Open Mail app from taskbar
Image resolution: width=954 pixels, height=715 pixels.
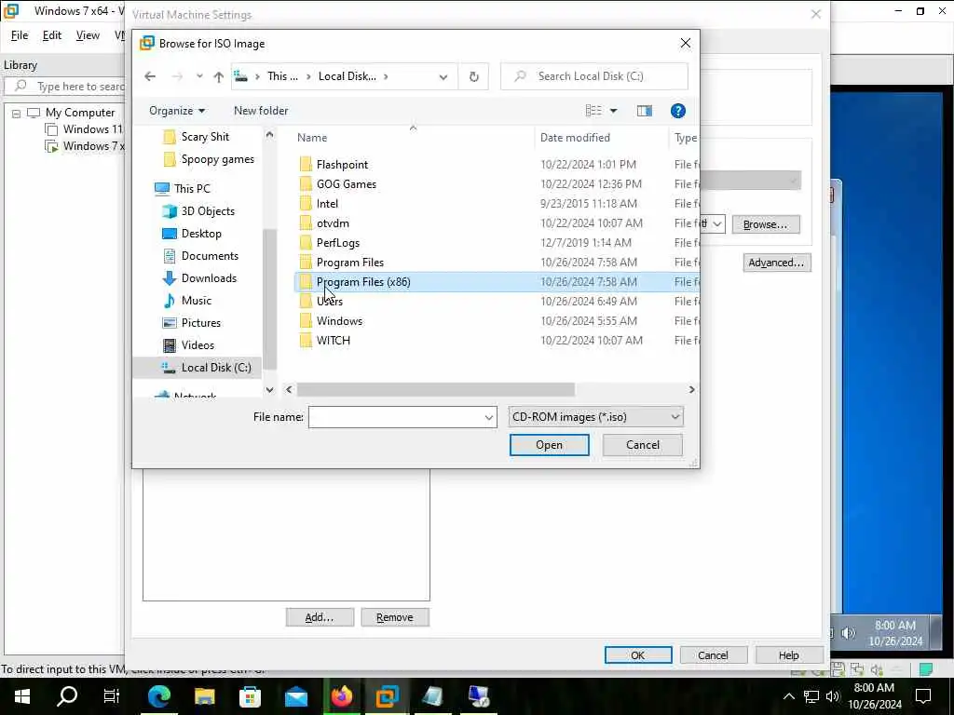(x=296, y=696)
